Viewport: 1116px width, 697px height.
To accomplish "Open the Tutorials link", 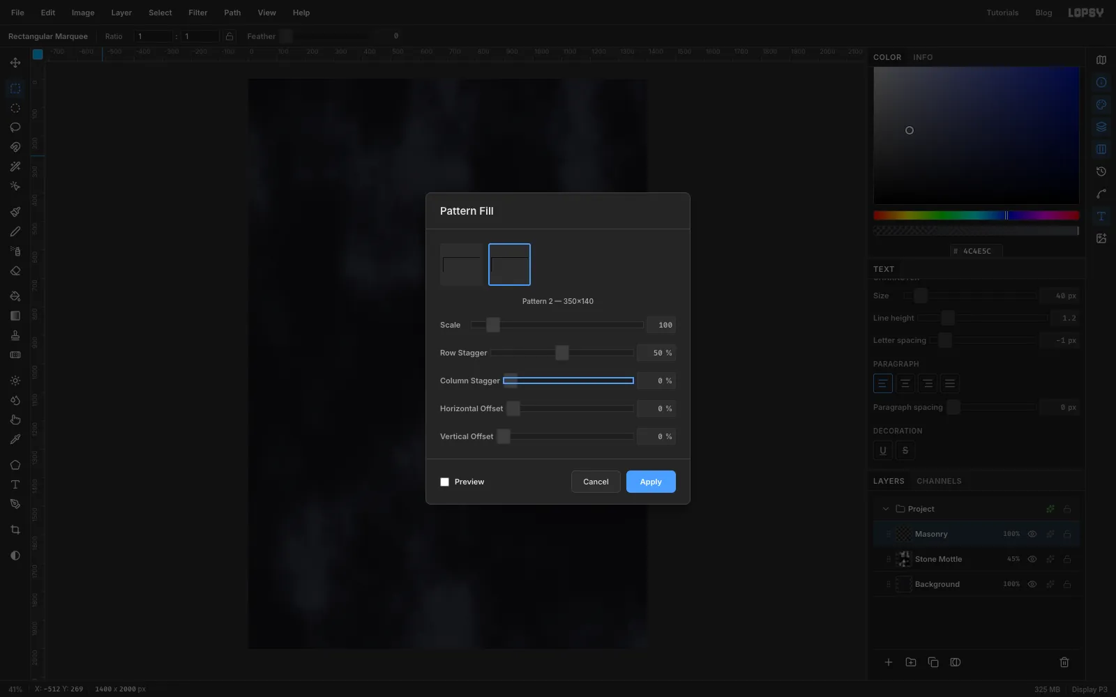I will coord(1002,13).
